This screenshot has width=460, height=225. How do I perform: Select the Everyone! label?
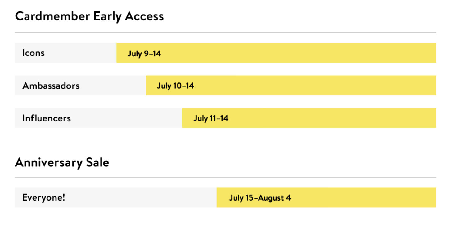click(44, 197)
